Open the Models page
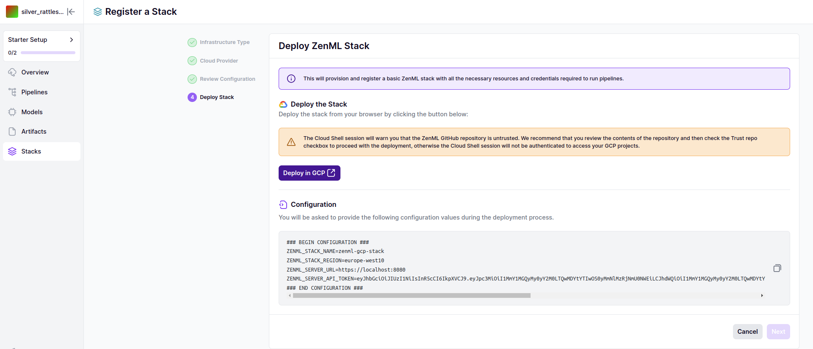This screenshot has width=813, height=349. point(41,112)
